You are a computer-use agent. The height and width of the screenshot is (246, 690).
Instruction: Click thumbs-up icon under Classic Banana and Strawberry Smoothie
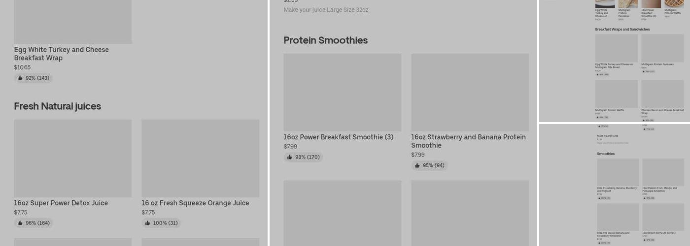tap(599, 243)
